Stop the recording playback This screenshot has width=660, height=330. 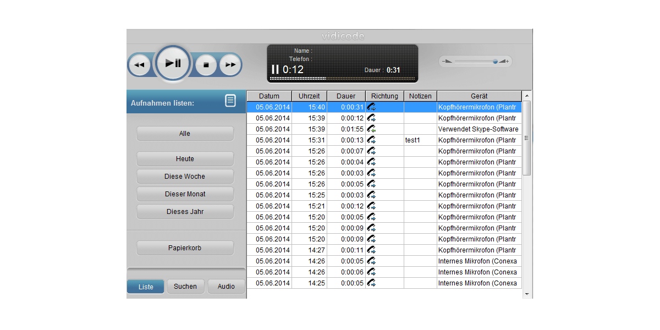click(x=206, y=65)
